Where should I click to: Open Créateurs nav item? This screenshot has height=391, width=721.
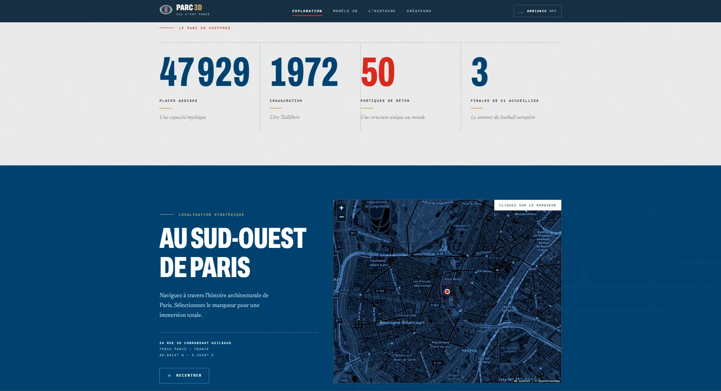tap(419, 11)
